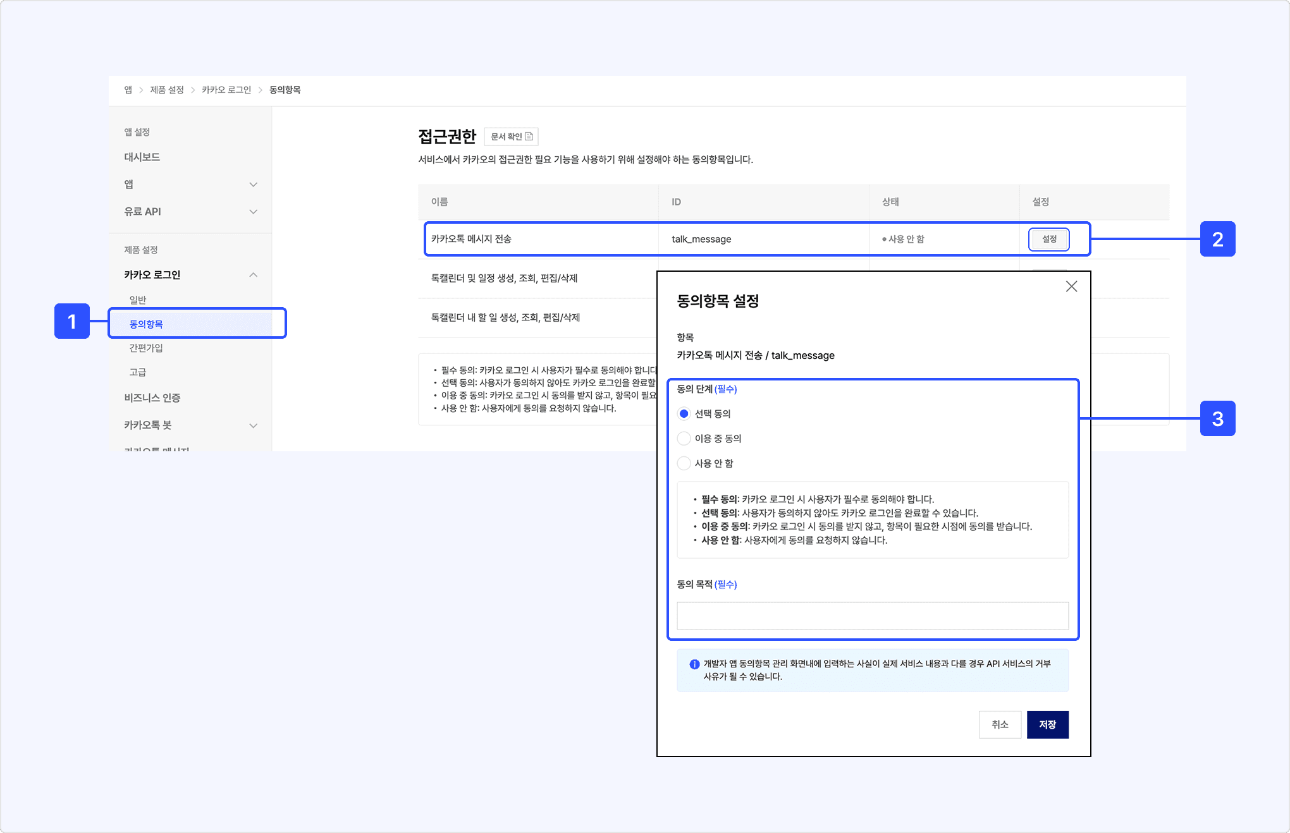Save the consent settings with 저장

tap(1048, 724)
